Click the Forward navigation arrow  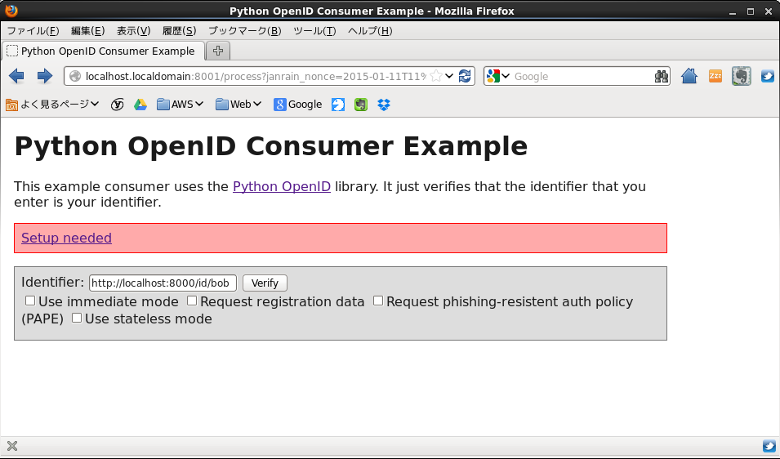45,76
